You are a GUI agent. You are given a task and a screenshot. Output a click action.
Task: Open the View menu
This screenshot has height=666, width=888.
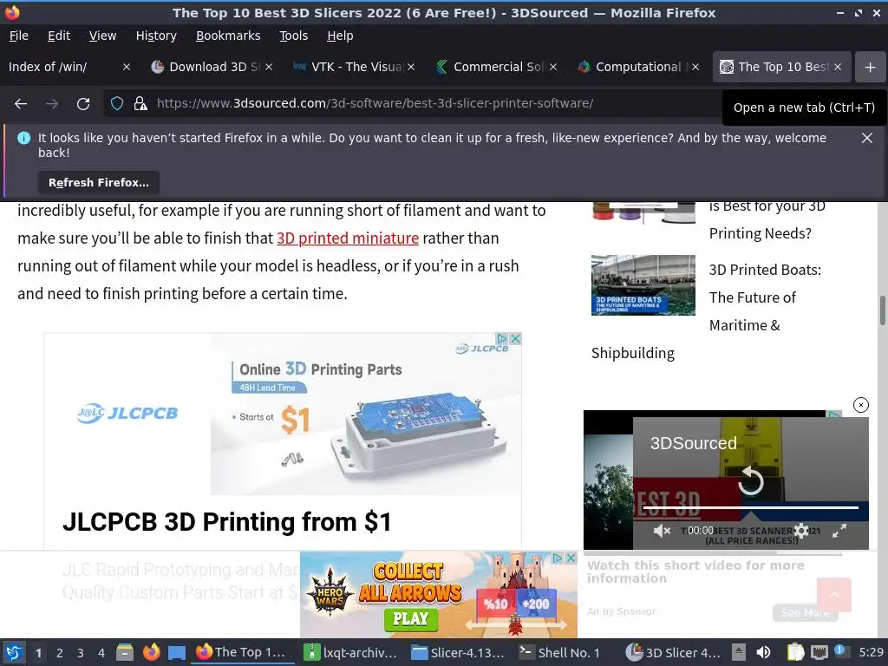102,36
